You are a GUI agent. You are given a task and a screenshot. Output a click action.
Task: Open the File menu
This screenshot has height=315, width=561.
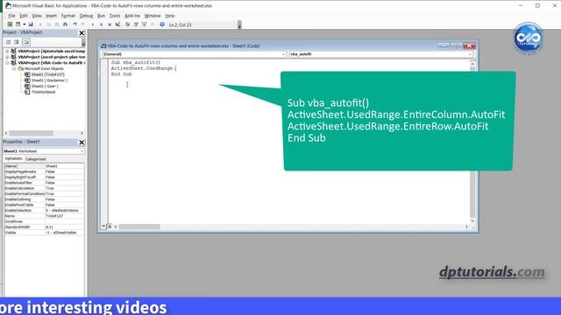pyautogui.click(x=11, y=16)
